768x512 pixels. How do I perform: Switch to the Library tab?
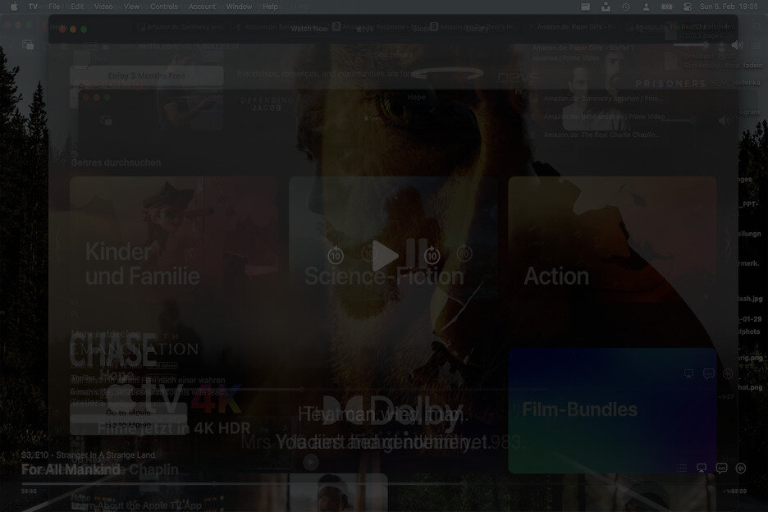point(477,29)
